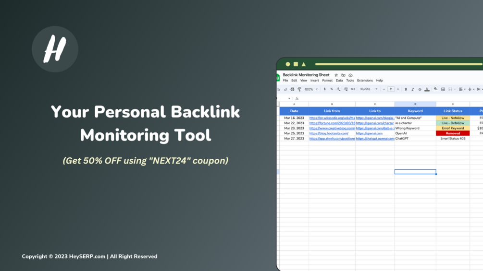This screenshot has width=483, height=271.
Task: Open the vertical align dropdown
Action: [471, 89]
